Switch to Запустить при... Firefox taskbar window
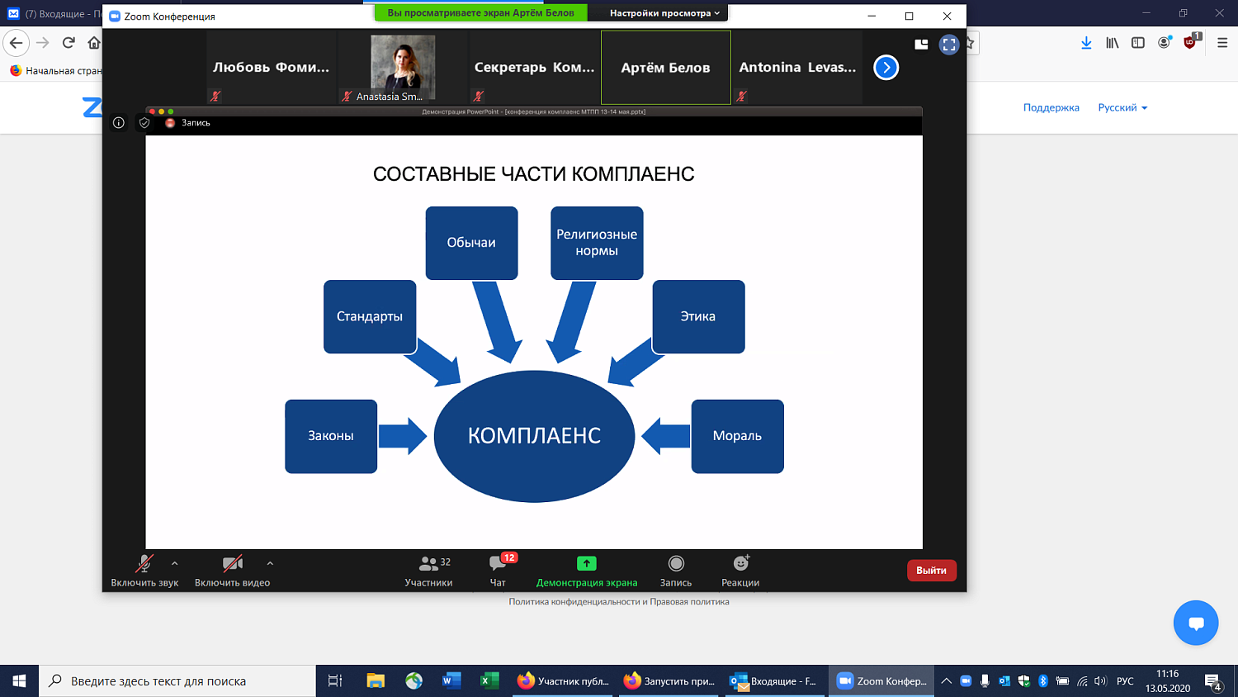The width and height of the screenshot is (1238, 697). 669,680
